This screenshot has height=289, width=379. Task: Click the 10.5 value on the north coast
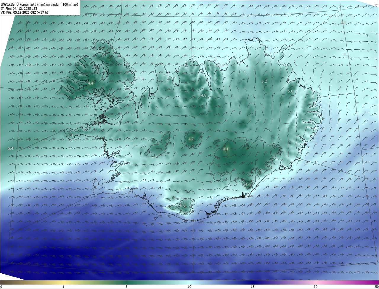point(221,65)
